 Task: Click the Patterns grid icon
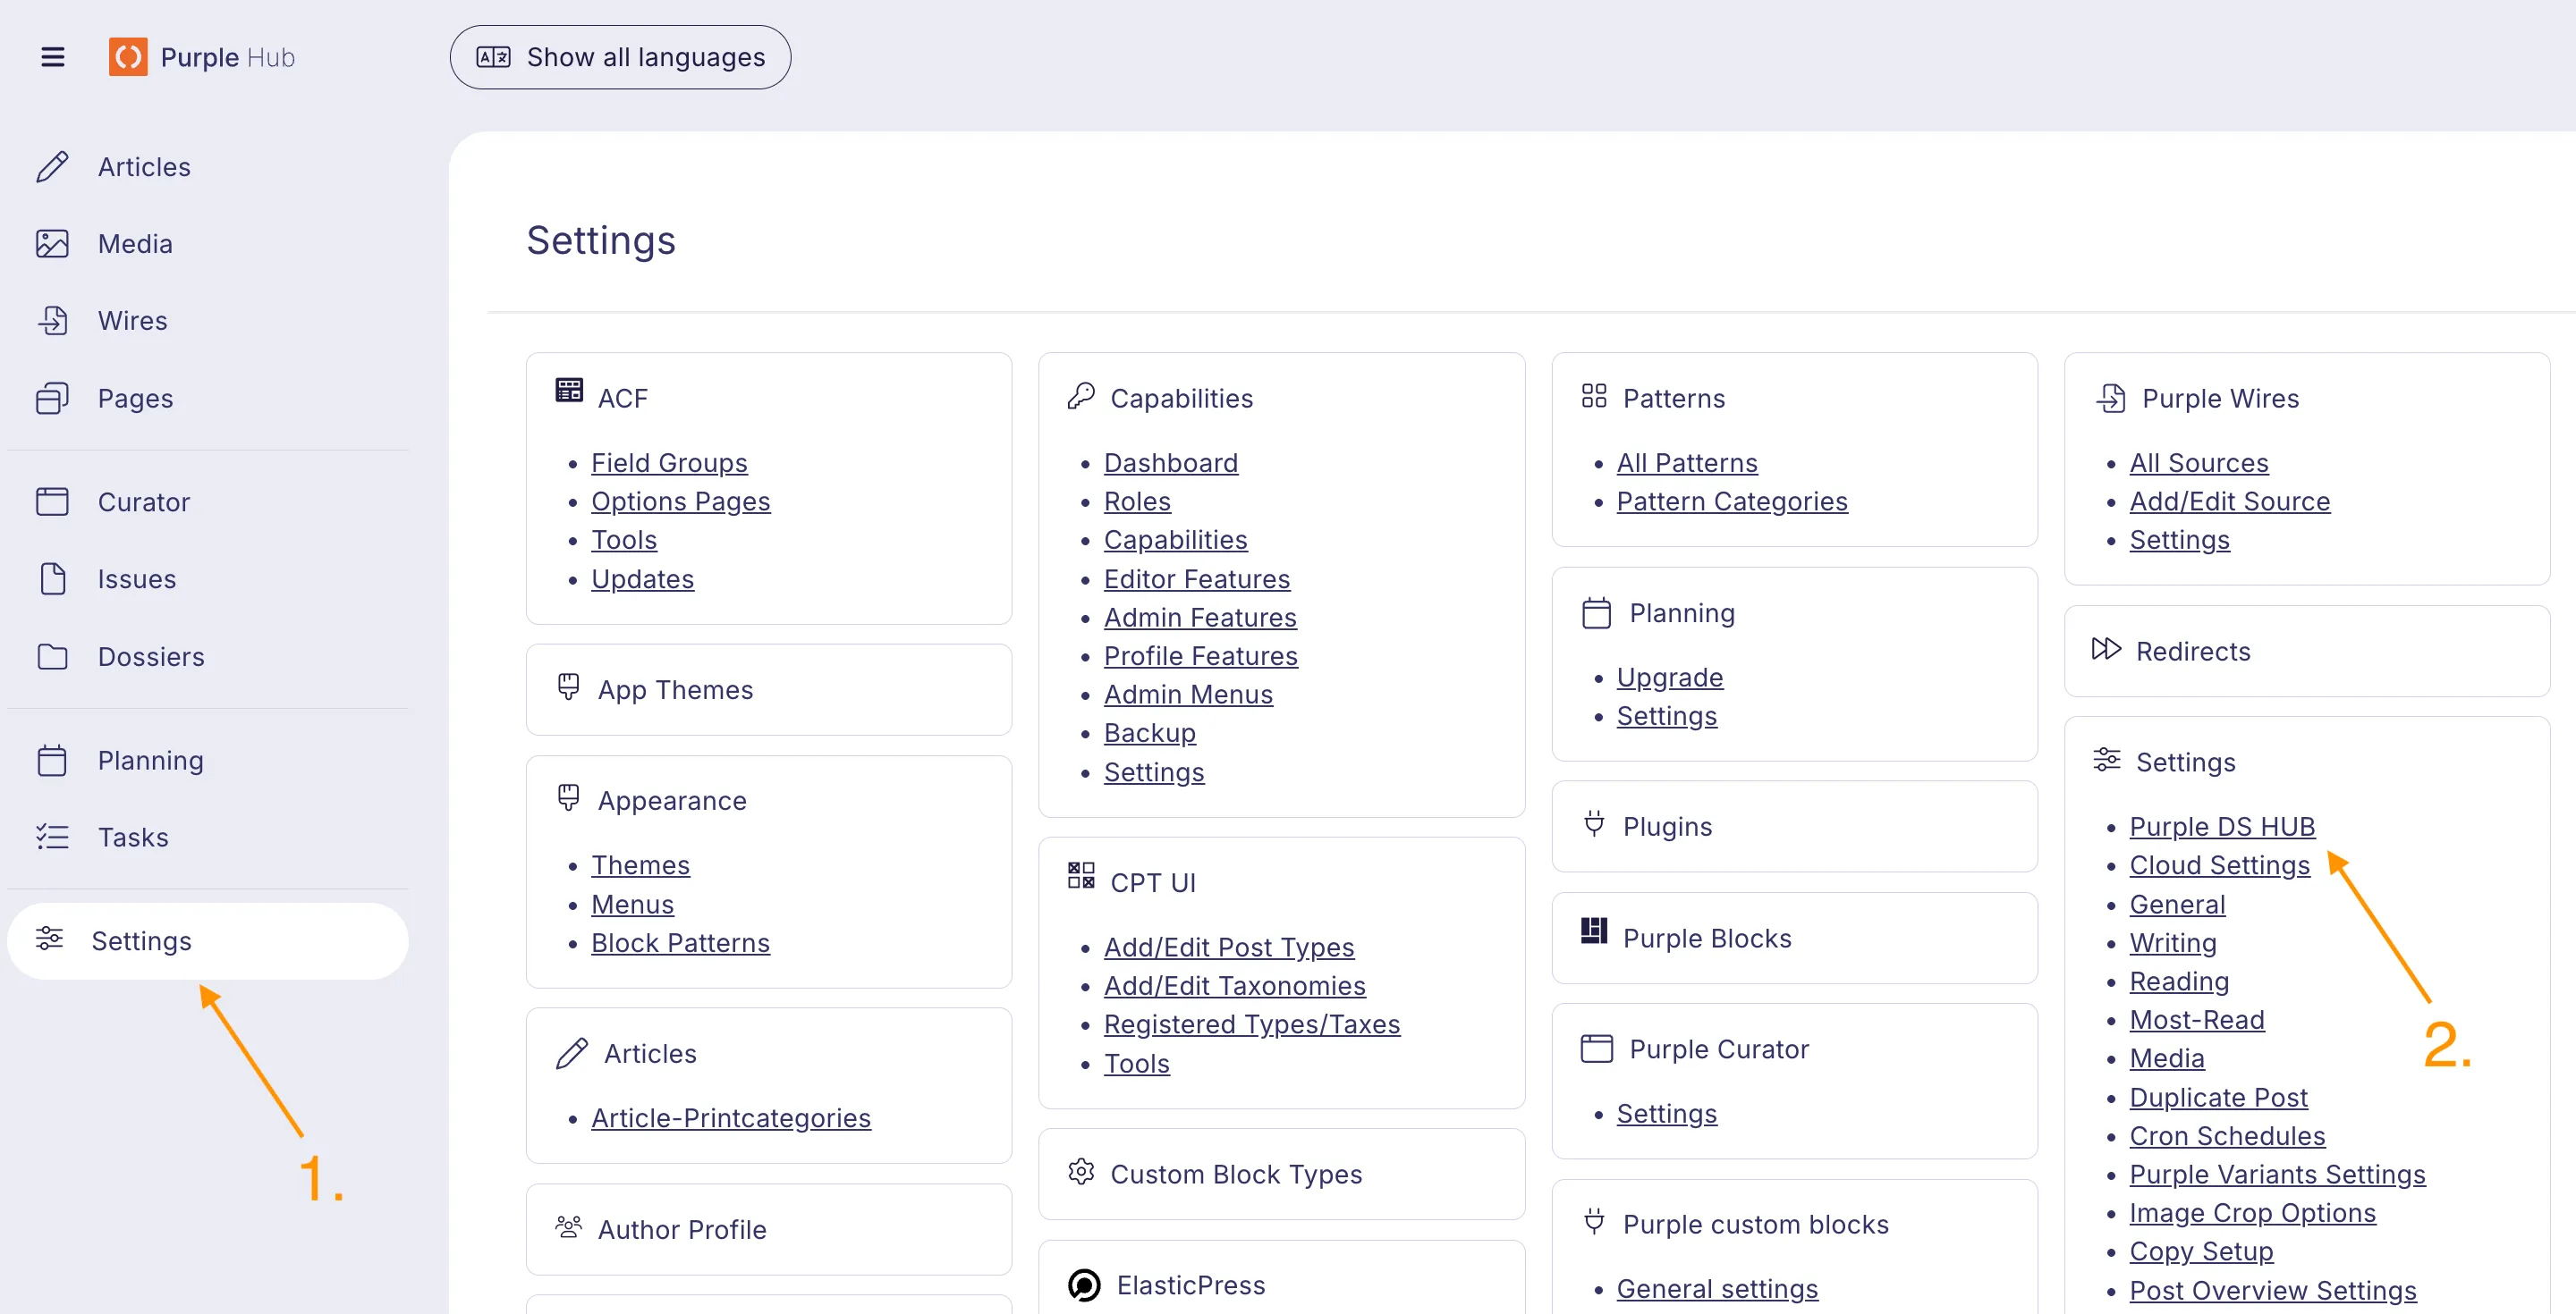pyautogui.click(x=1594, y=396)
